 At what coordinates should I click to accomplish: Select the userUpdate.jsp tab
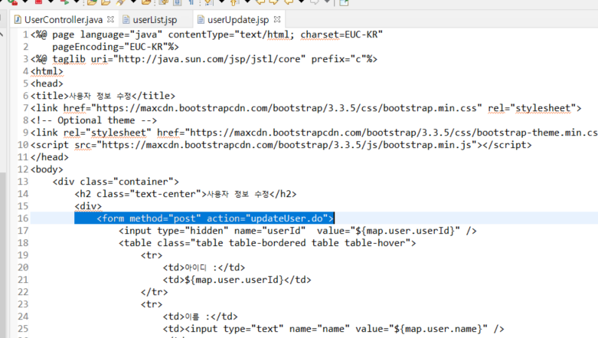238,19
